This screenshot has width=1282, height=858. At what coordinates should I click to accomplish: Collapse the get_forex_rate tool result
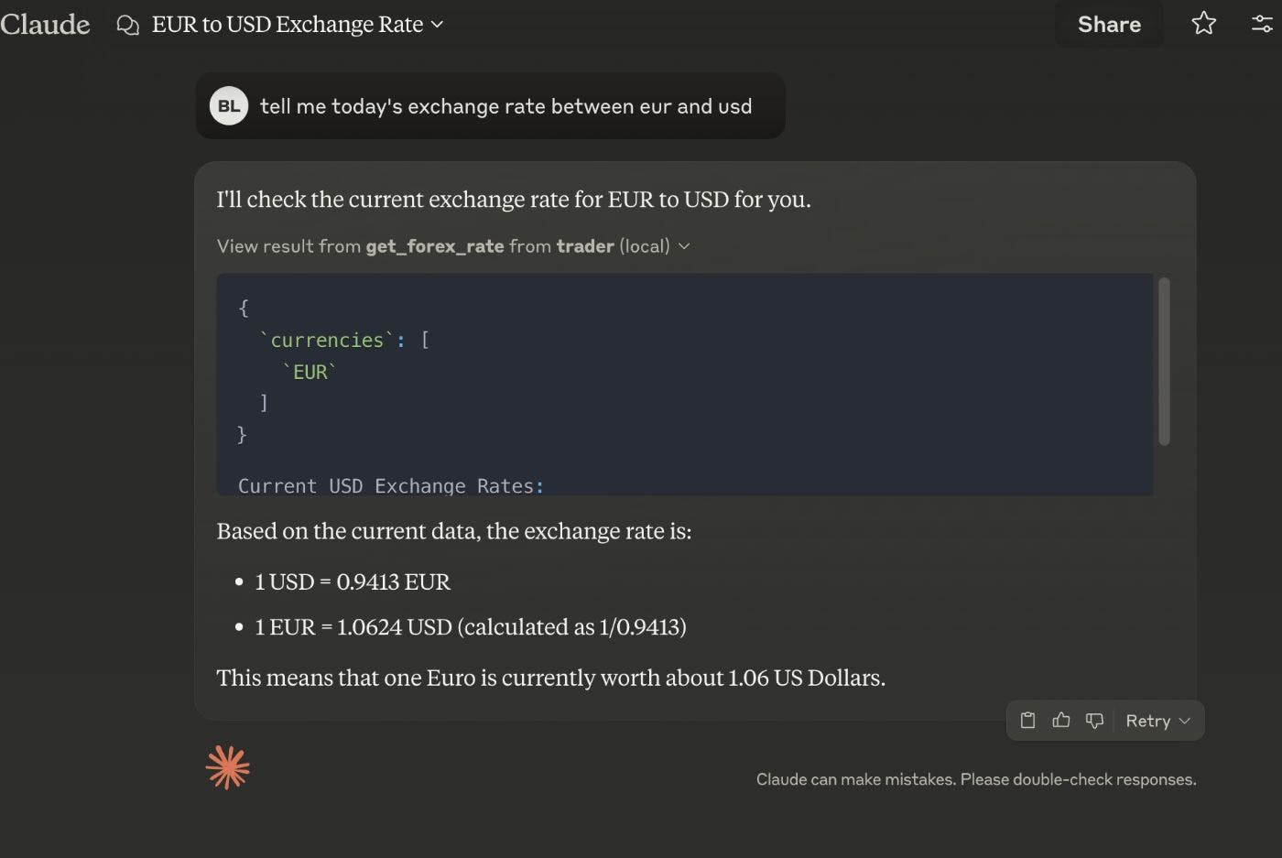(684, 246)
